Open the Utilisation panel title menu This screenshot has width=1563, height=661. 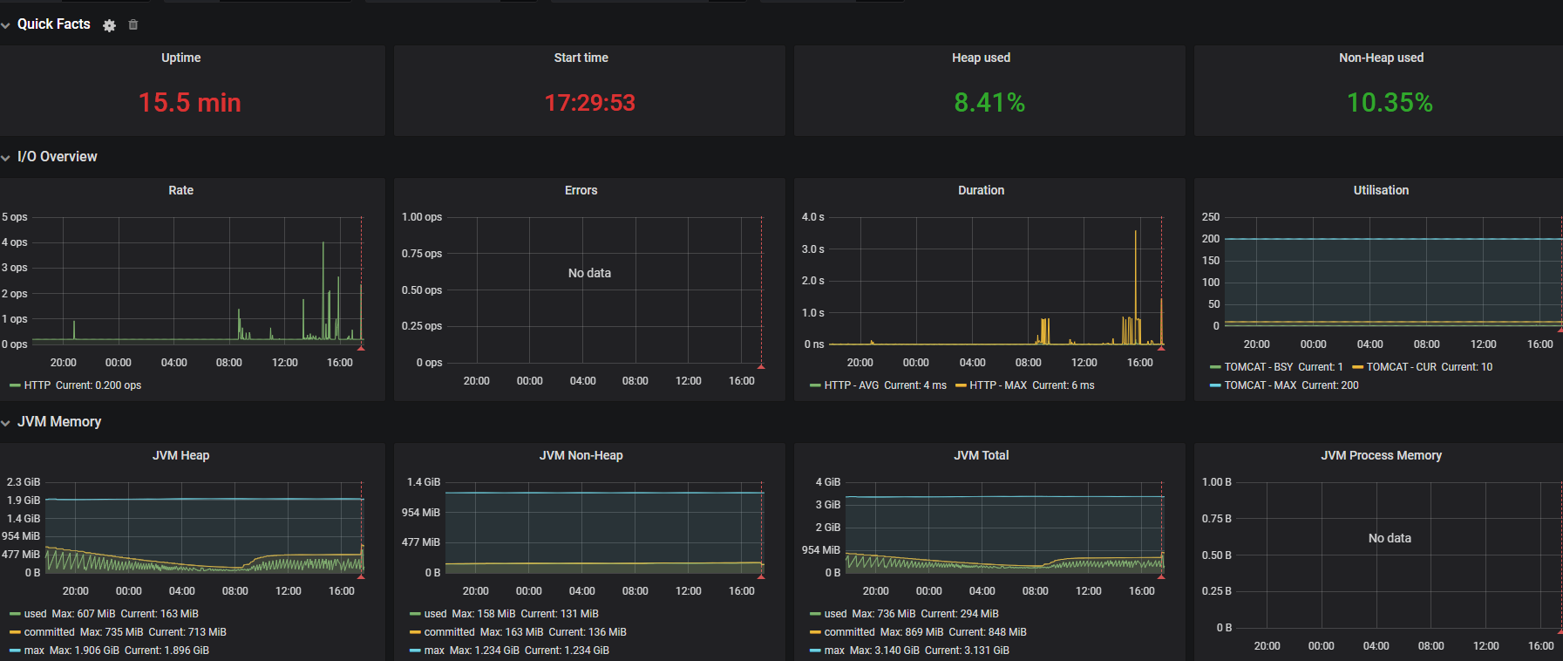pos(1382,190)
